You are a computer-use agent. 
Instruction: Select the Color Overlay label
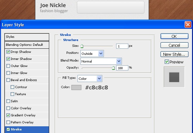tap(21, 108)
